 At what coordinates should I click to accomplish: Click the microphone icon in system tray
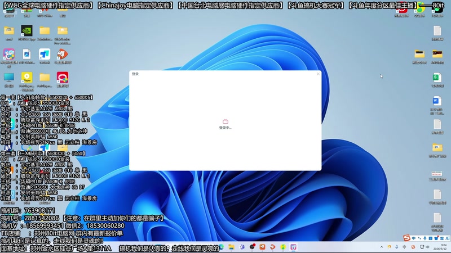tap(397, 247)
